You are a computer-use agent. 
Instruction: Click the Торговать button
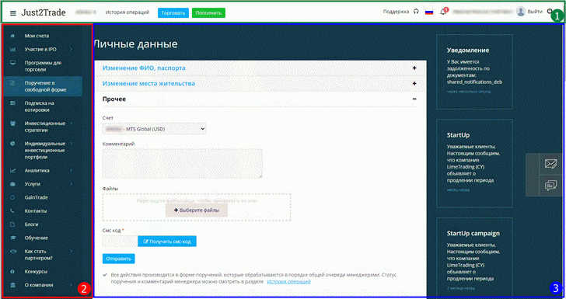pyautogui.click(x=173, y=13)
